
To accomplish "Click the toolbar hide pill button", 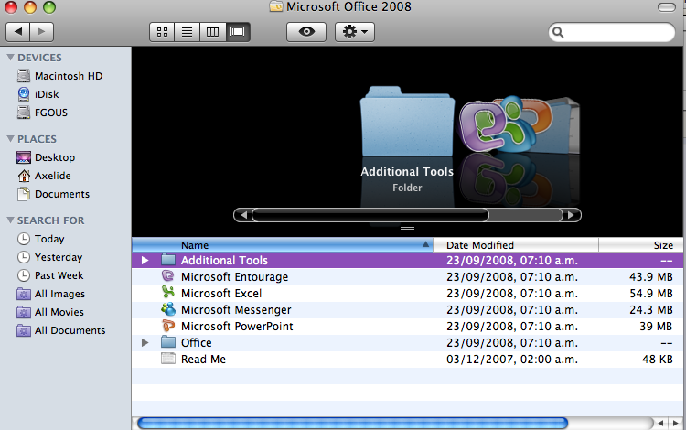I will click(666, 7).
